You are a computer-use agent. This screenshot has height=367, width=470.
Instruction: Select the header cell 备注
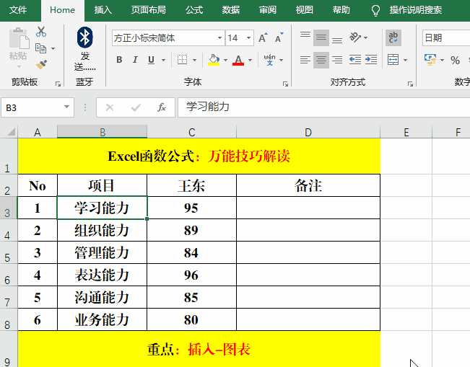[308, 185]
